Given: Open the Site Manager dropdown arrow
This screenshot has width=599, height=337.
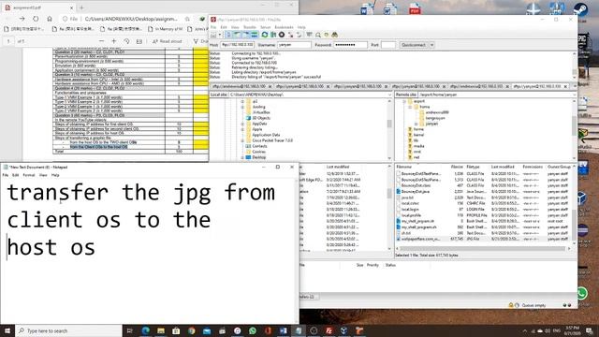Looking at the screenshot, I should click(x=220, y=35).
